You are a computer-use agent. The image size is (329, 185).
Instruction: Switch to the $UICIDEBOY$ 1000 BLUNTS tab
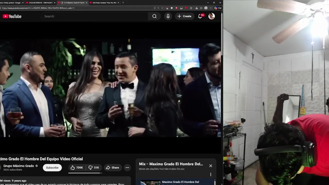click(x=41, y=3)
